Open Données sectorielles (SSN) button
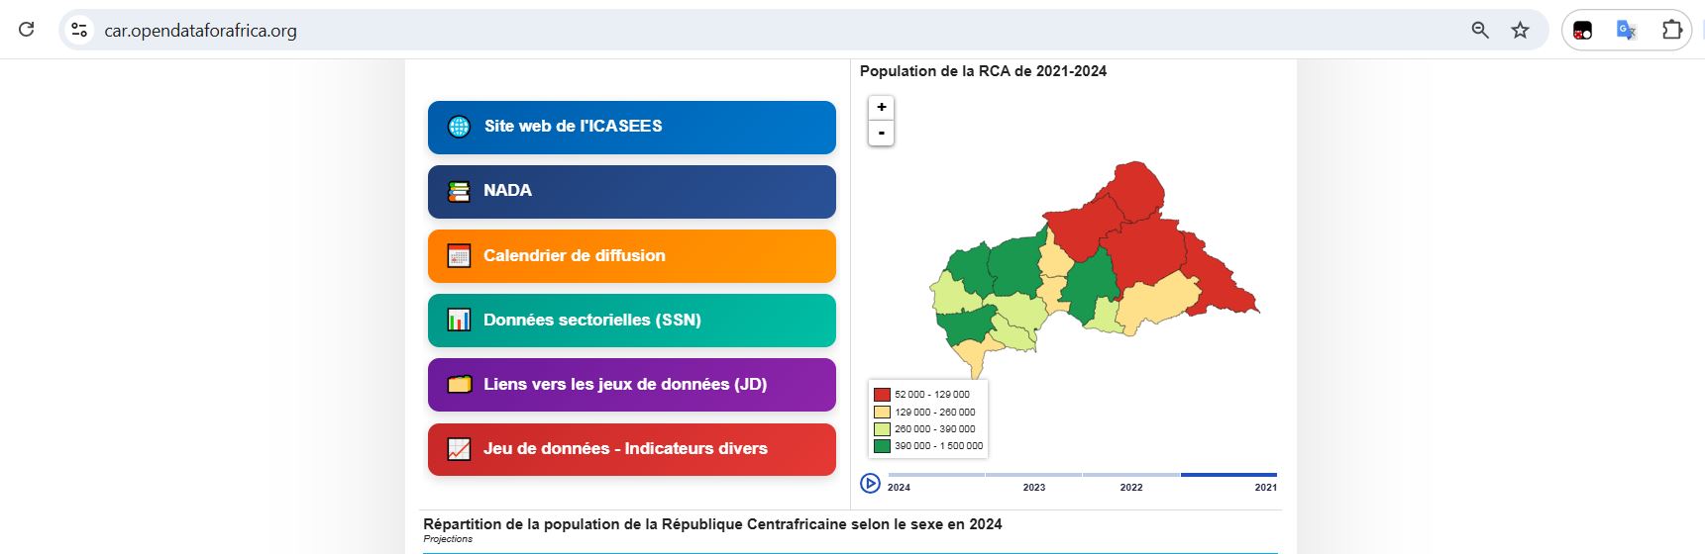 [x=632, y=320]
